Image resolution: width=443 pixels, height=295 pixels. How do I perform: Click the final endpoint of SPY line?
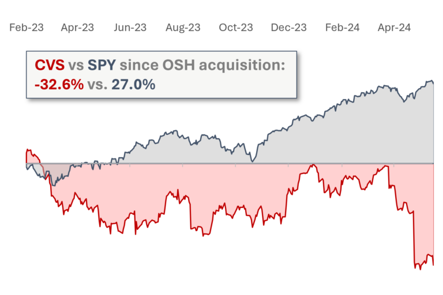(433, 83)
